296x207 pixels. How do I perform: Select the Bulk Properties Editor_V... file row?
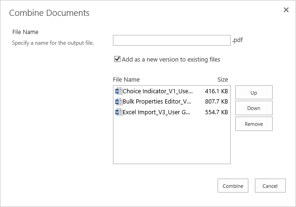coord(172,102)
